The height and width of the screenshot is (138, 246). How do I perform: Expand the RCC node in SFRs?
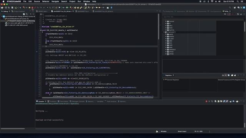tap(166, 43)
